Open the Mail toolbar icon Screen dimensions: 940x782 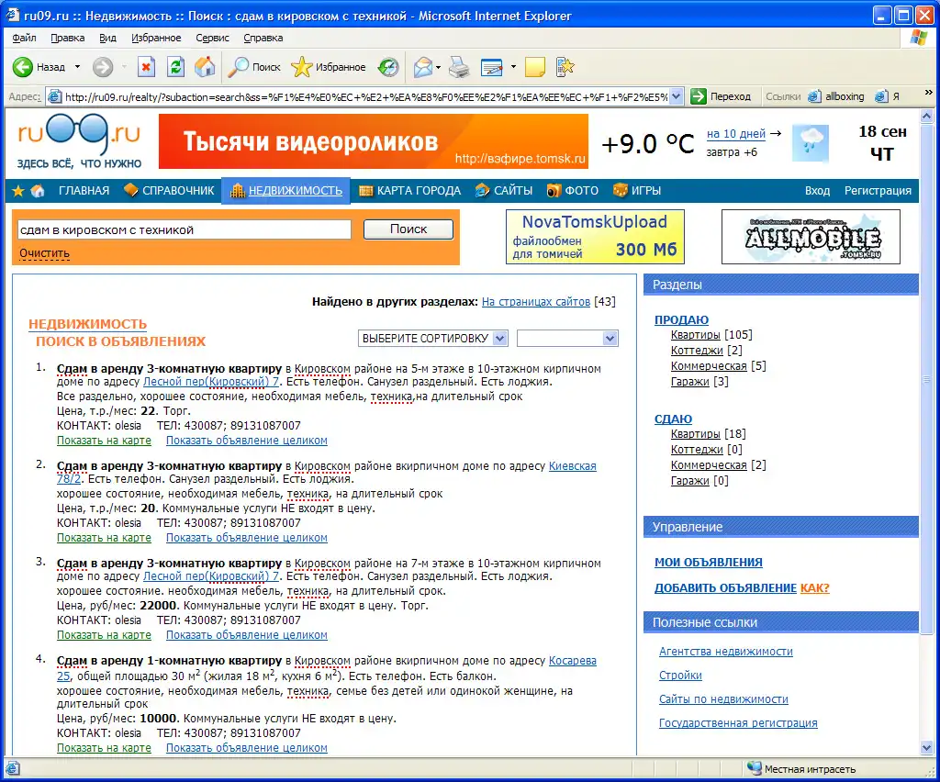tap(422, 67)
